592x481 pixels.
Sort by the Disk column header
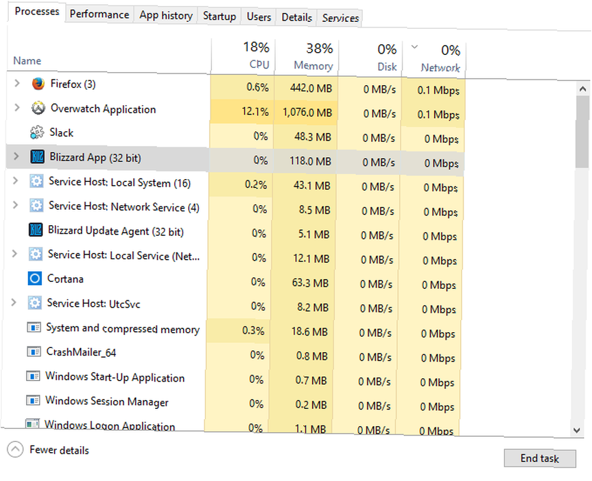(x=371, y=58)
